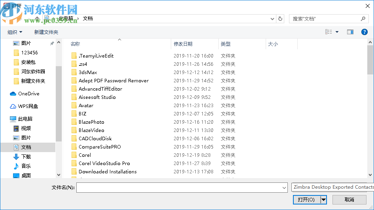Image resolution: width=374 pixels, height=210 pixels.
Task: Select the AdvancedTiffEditor folder icon
Action: [x=74, y=89]
